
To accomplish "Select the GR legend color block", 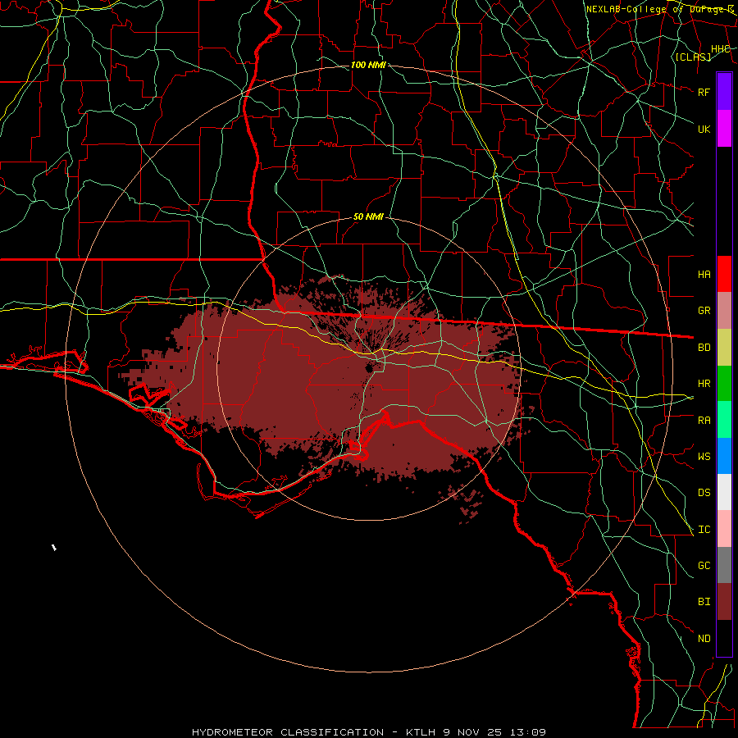I will tap(724, 311).
